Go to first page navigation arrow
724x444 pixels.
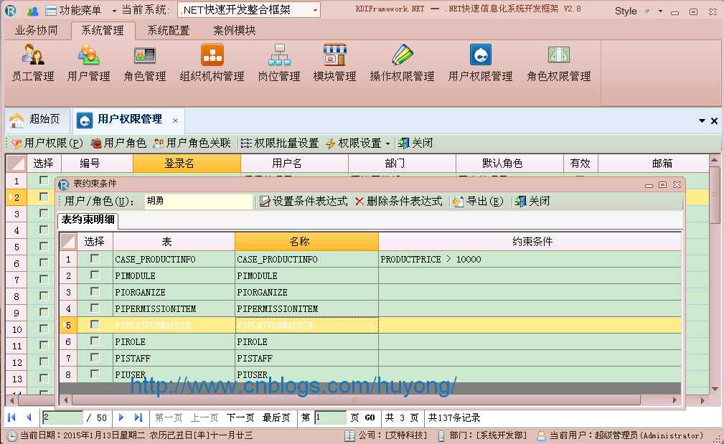click(12, 417)
